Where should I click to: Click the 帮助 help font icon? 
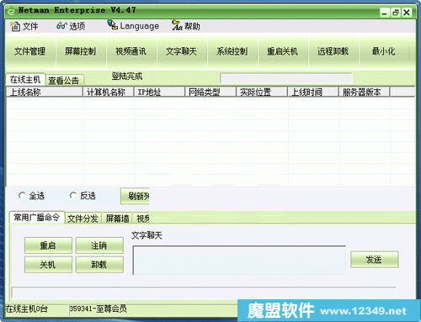(178, 25)
